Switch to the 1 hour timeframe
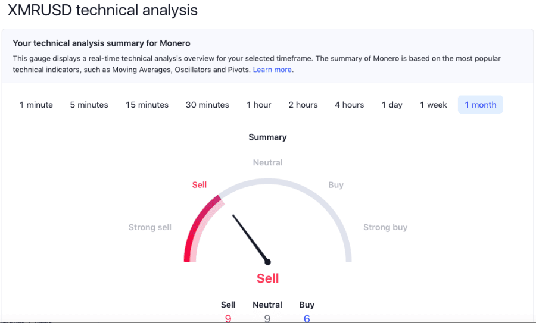The width and height of the screenshot is (536, 323). (259, 105)
